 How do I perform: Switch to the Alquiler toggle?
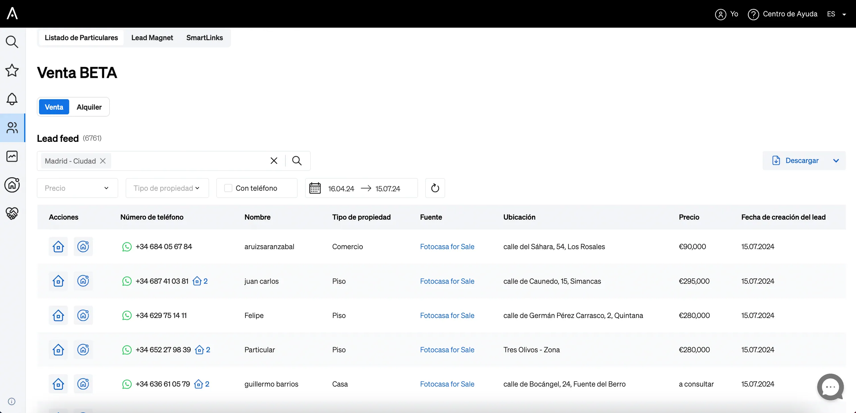click(x=89, y=107)
